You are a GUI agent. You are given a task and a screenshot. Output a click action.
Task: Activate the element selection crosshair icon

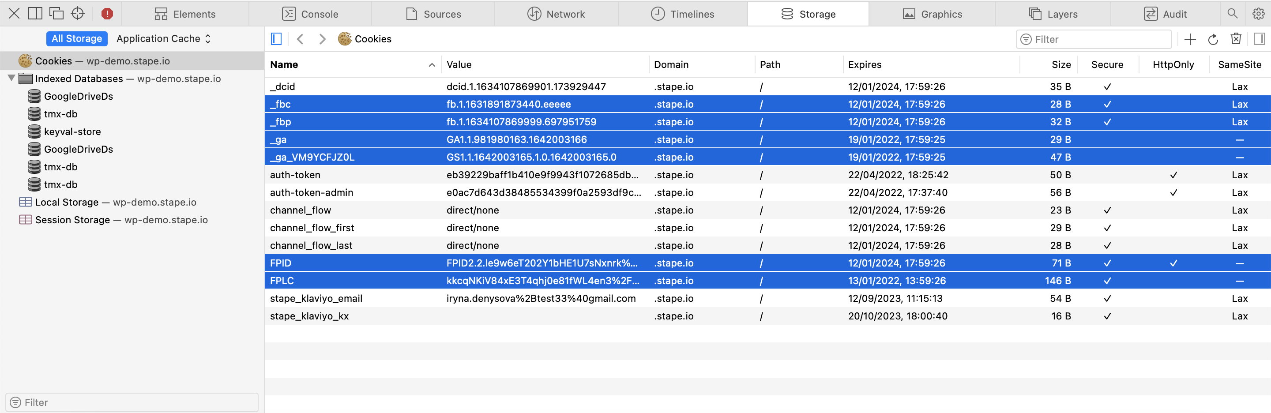click(78, 13)
